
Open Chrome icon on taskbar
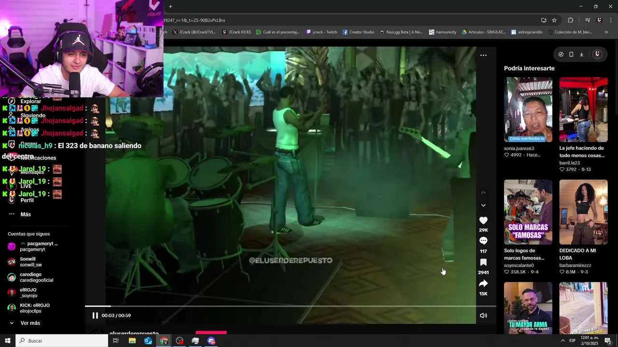point(164,341)
